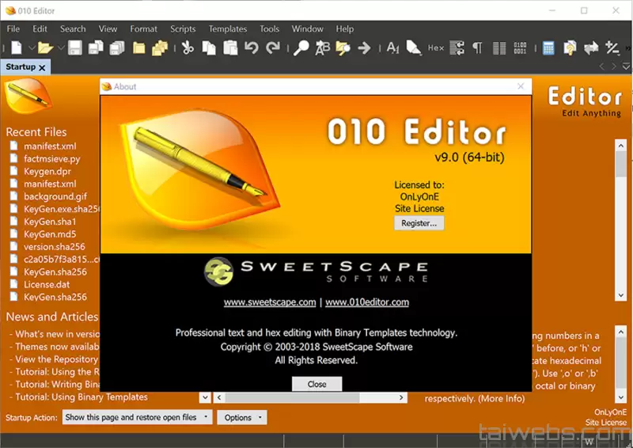Click the single yellow project folder icon
The width and height of the screenshot is (633, 448).
pos(139,48)
